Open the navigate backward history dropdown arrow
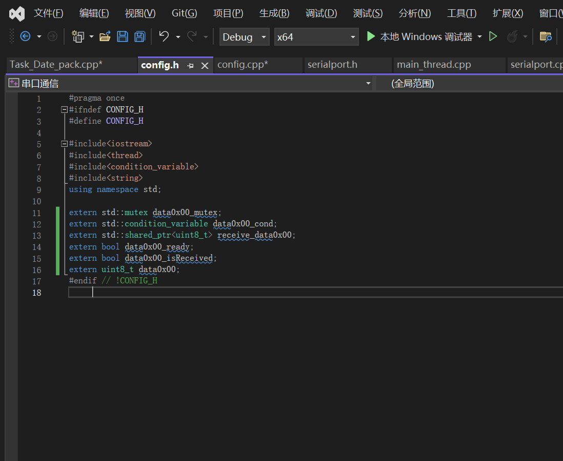Image resolution: width=563 pixels, height=461 pixels. click(x=39, y=36)
